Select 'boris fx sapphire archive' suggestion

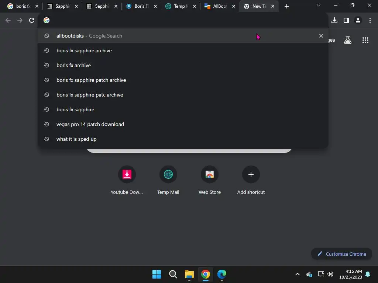[x=183, y=50]
